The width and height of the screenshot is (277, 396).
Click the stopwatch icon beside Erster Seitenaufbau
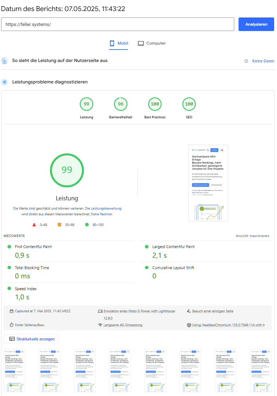[x=11, y=325]
